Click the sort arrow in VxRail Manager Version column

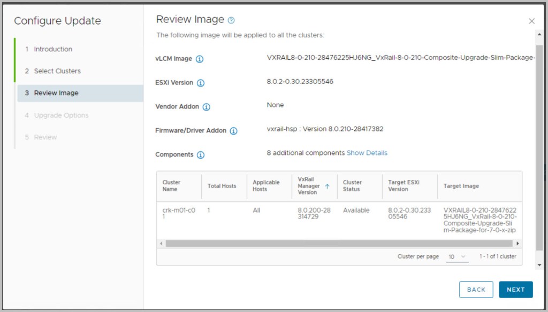tap(327, 186)
